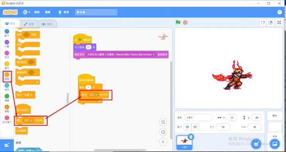Click the repeat count 5 in 重複 block
The width and height of the screenshot is (286, 152).
click(88, 87)
